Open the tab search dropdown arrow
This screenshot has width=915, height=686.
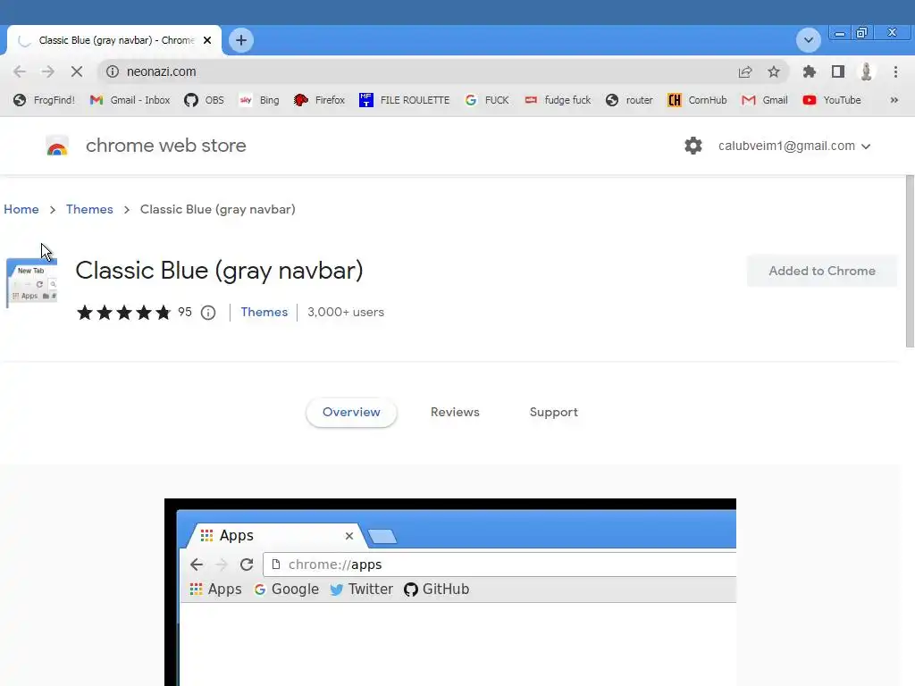(x=808, y=40)
